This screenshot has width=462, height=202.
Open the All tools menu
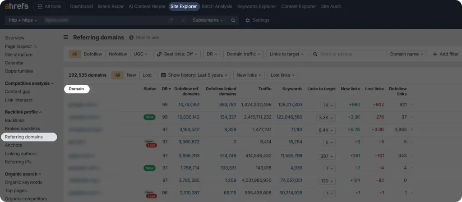[50, 6]
